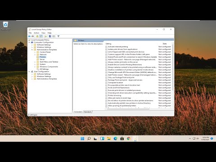Expand the Windows Components folder

[x=35, y=67]
